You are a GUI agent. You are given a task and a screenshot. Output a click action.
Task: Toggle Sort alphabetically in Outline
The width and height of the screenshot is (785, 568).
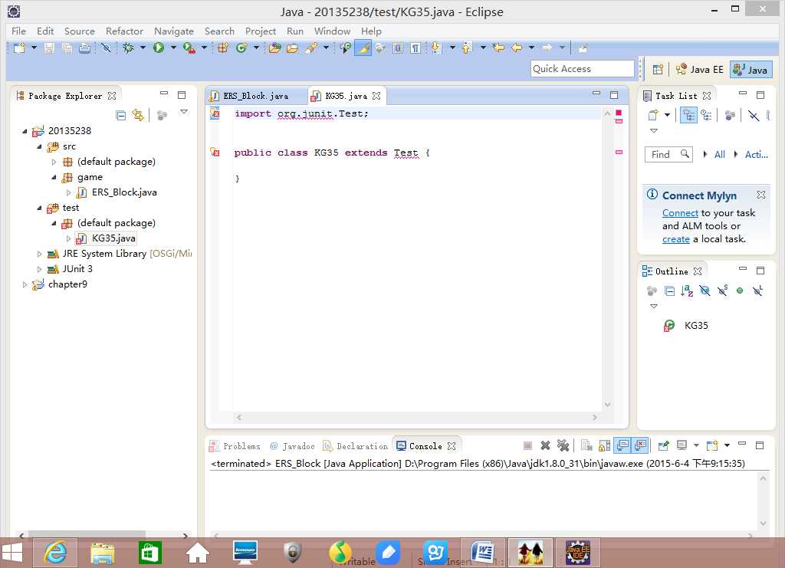point(687,291)
